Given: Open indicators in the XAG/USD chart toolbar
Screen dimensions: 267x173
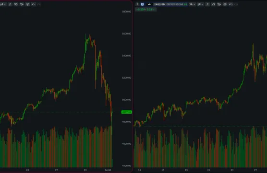Looking at the screenshot, I should pos(207,4).
